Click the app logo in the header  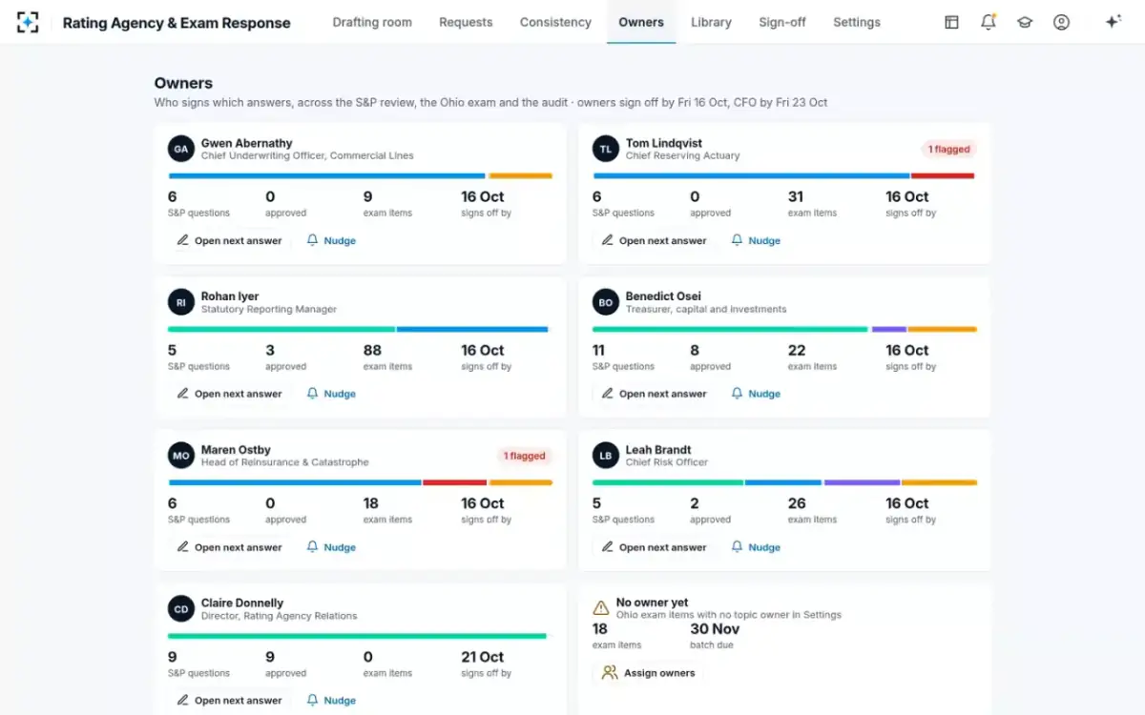tap(28, 22)
